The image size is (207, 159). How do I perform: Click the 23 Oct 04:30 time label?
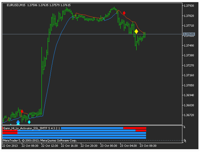(x=128, y=146)
